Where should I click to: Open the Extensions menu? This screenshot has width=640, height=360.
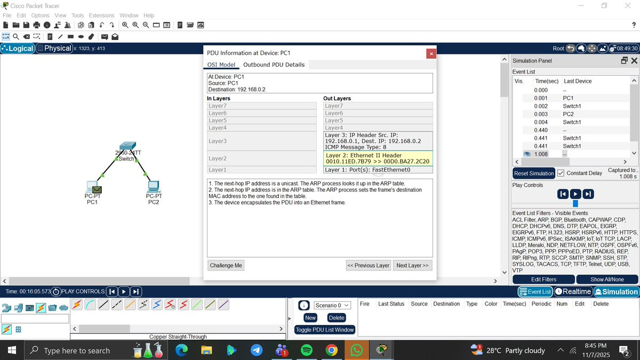pos(101,15)
